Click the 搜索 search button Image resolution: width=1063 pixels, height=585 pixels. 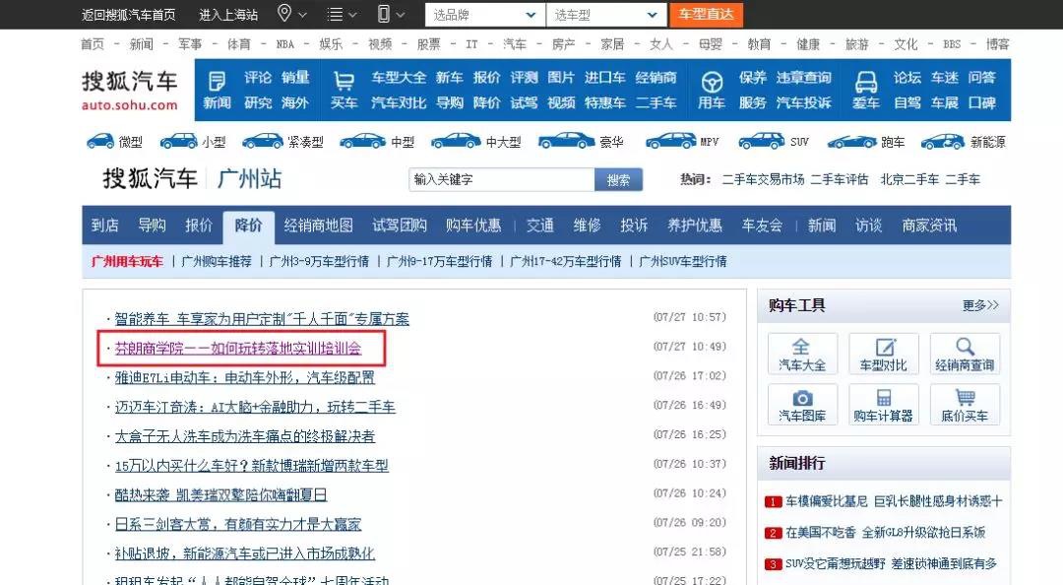tap(618, 180)
